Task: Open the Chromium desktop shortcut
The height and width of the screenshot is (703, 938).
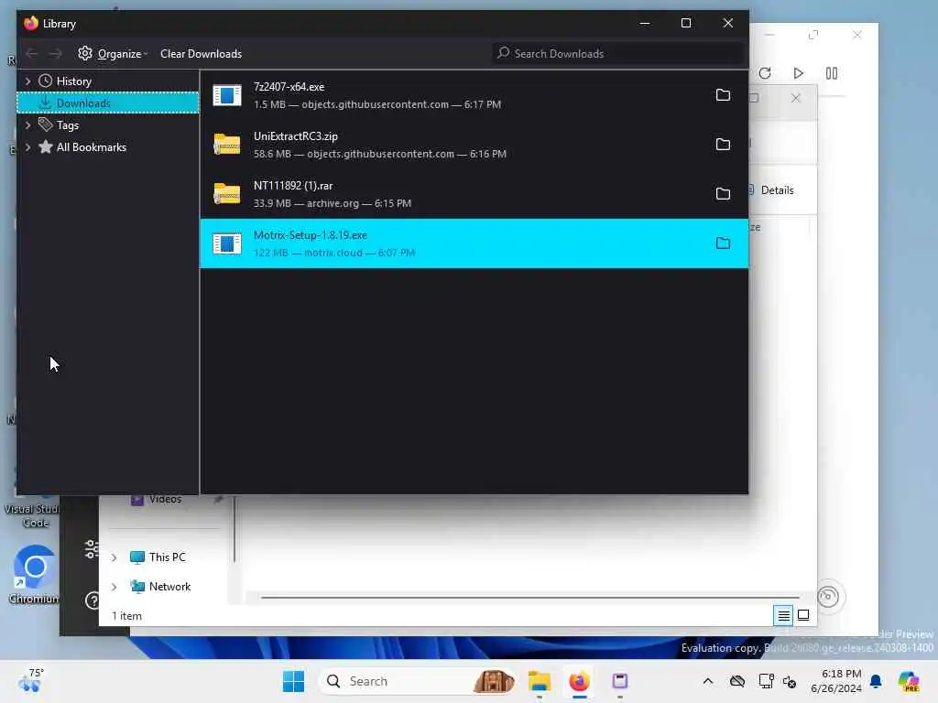Action: point(35,575)
